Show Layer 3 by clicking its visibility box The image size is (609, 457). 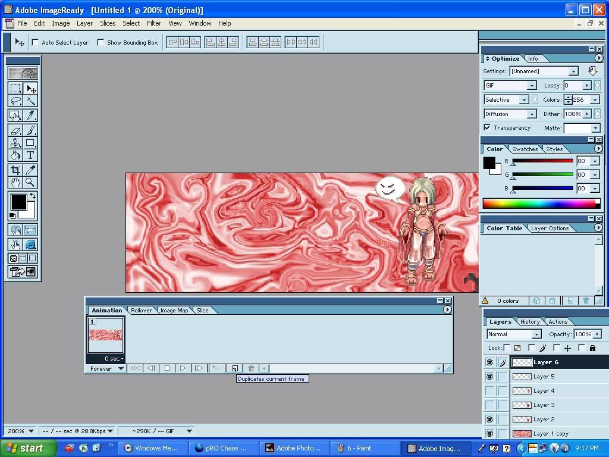tap(489, 405)
